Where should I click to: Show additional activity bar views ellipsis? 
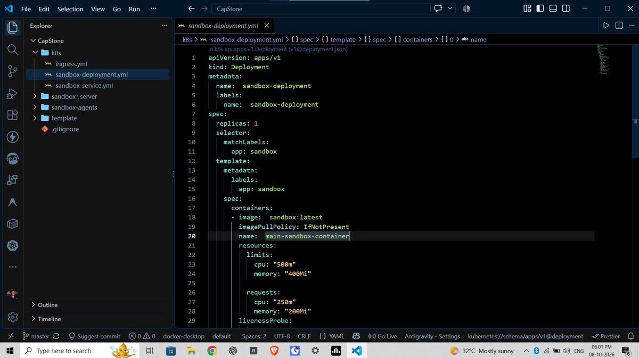[x=13, y=267]
